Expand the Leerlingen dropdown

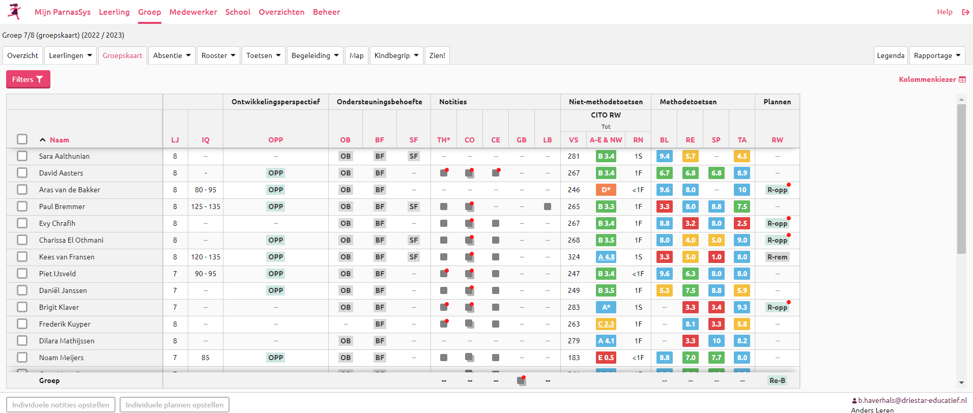pos(70,55)
